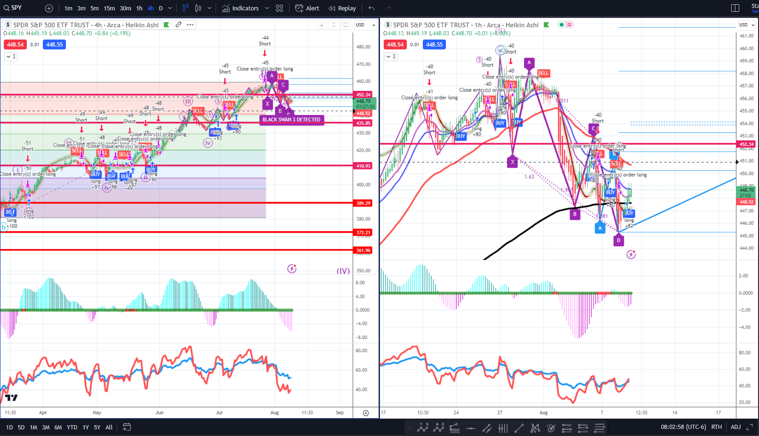The image size is (759, 436).
Task: Select the candles chart style icon
Action: [198, 8]
